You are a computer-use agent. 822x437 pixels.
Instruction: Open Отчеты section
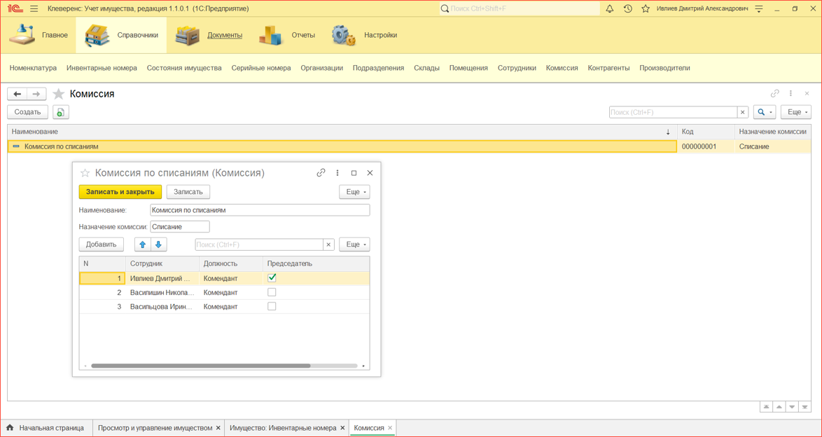click(287, 35)
